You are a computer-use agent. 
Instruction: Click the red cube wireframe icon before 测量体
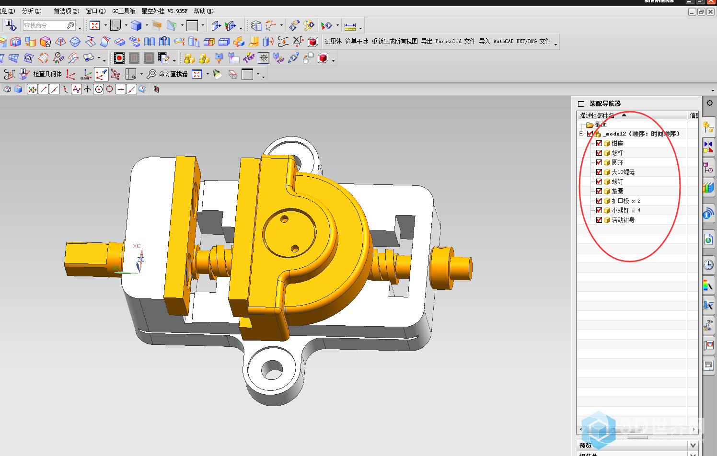313,42
